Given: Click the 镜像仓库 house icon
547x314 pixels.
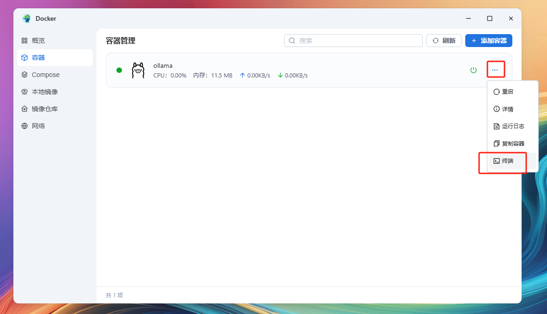Looking at the screenshot, I should (24, 109).
